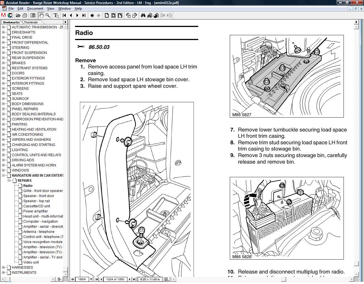Set Fit Width page view
This screenshot has width=364, height=284.
pyautogui.click(x=120, y=15)
